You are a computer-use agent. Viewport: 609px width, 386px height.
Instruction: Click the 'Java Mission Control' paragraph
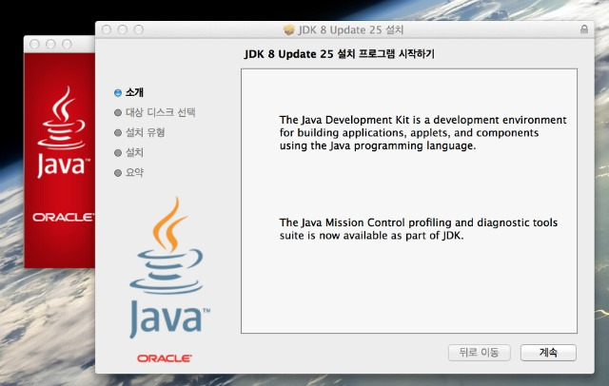(x=419, y=229)
